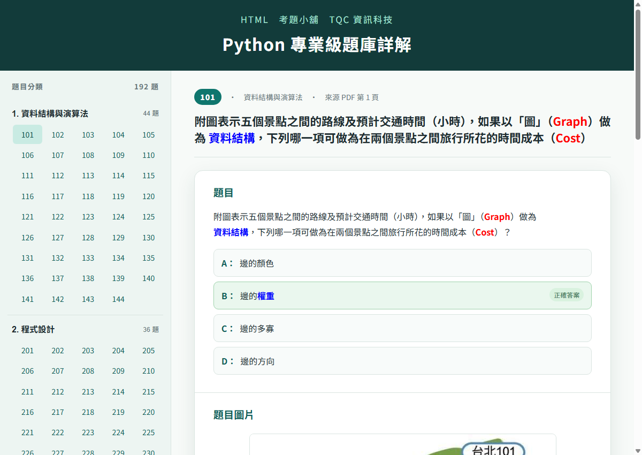Viewport: 642px width, 455px height.
Task: Open question 140
Action: pos(149,278)
